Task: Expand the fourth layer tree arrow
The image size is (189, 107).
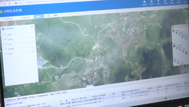Action: (4, 49)
